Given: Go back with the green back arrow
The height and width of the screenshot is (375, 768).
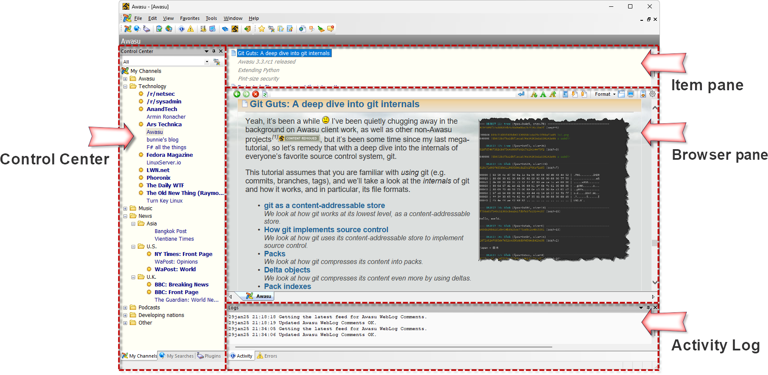Looking at the screenshot, I should (237, 94).
